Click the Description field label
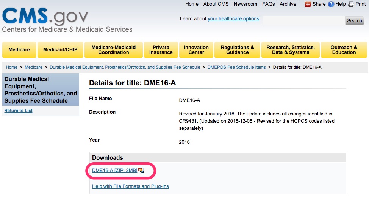This screenshot has height=197, width=369. [x=102, y=112]
